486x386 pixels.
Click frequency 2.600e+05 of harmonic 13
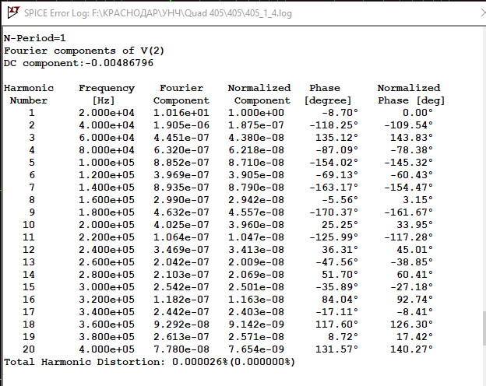pos(106,262)
